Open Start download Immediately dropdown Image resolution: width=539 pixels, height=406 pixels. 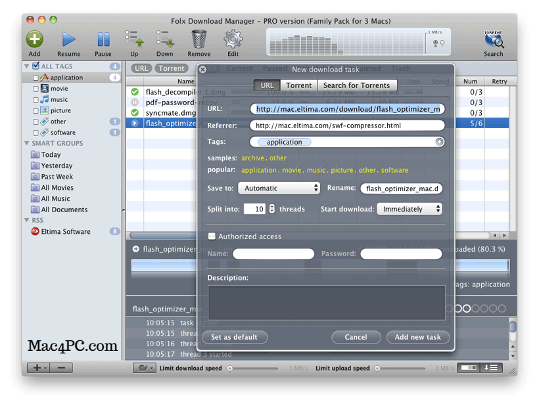[410, 209]
